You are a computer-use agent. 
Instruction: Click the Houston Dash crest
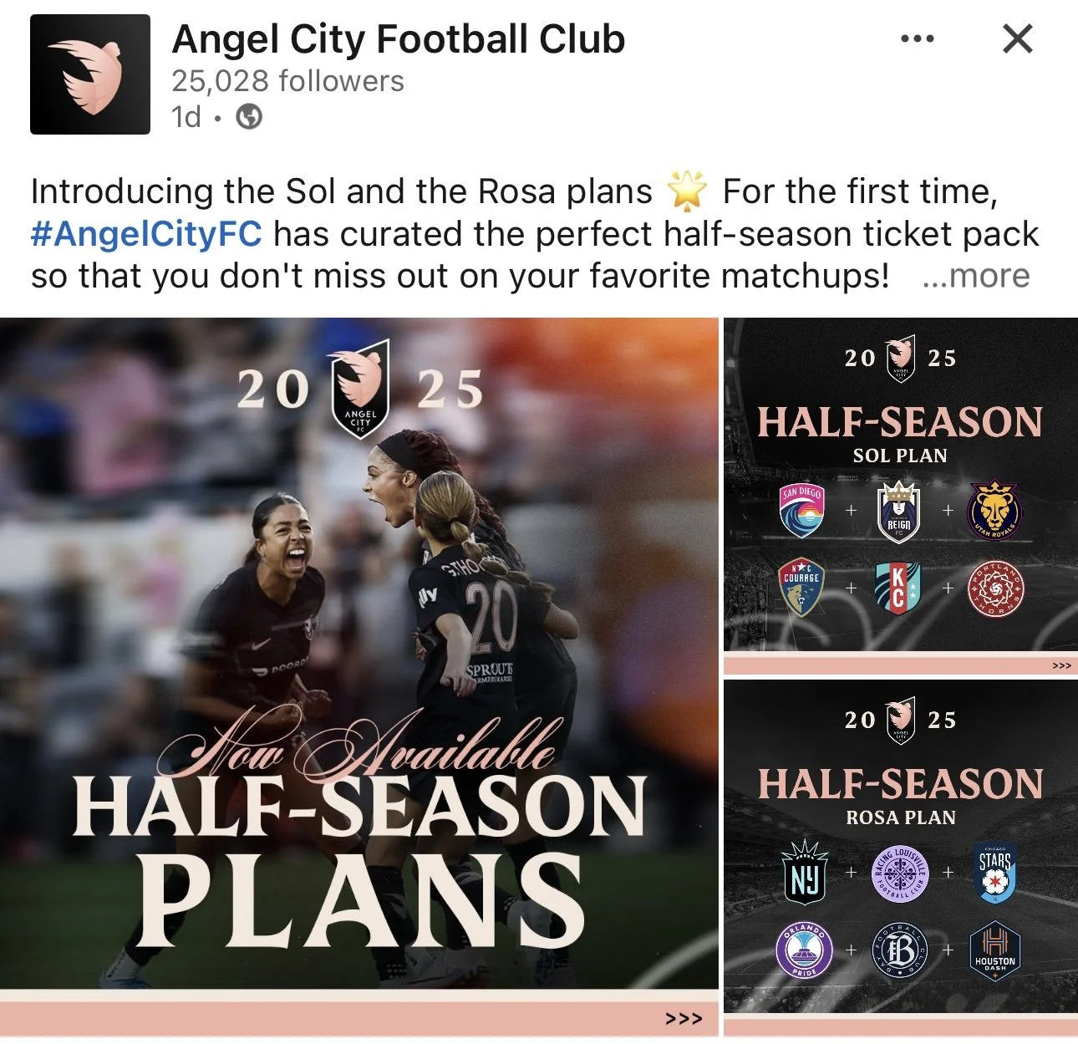(994, 950)
